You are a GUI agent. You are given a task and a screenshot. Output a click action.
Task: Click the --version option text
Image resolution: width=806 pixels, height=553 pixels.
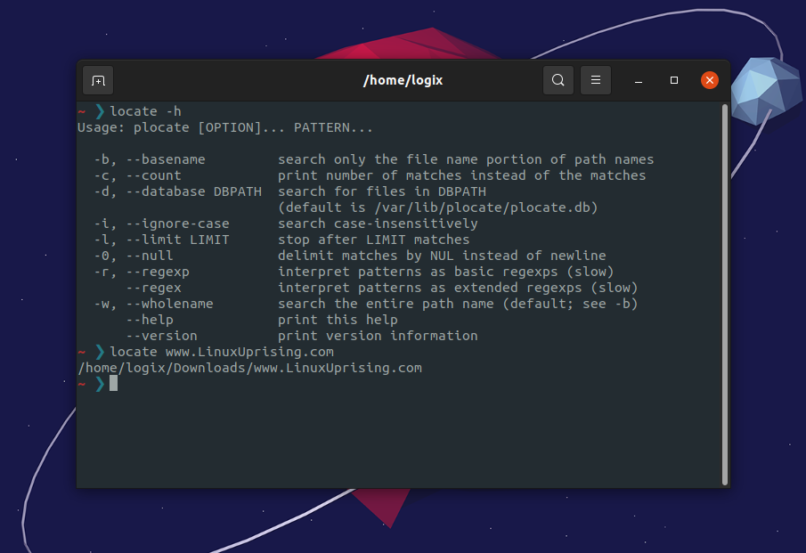point(162,336)
